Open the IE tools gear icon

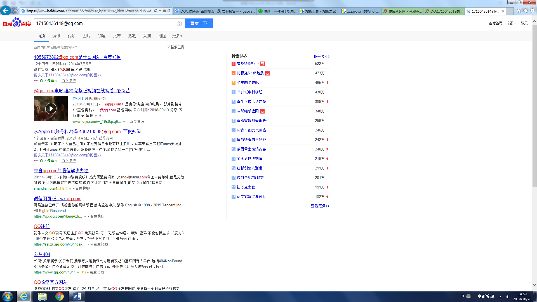(533, 11)
